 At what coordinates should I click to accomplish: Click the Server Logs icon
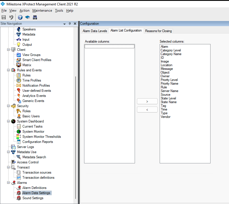(x=13, y=147)
